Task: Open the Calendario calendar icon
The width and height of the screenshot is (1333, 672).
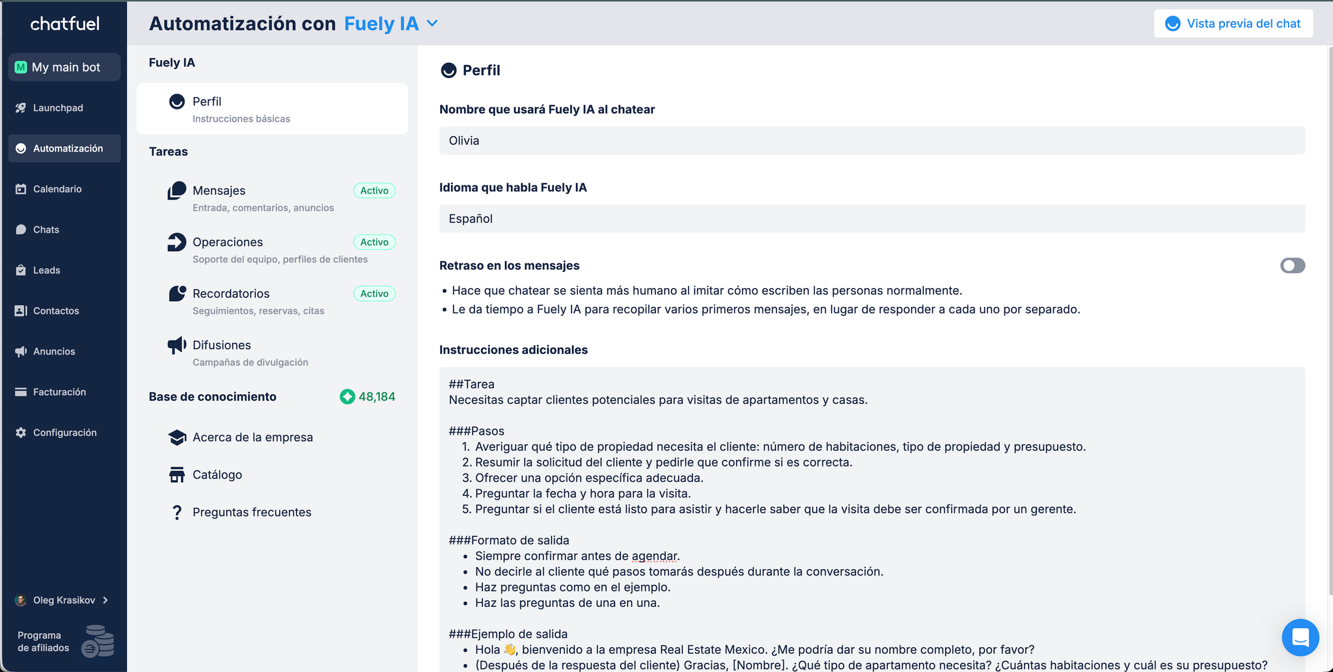Action: coord(21,189)
